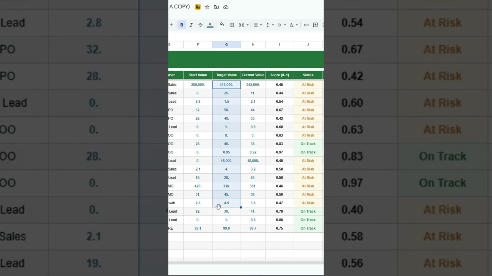
Task: Click the Score (0–1) header cell
Action: pos(279,75)
